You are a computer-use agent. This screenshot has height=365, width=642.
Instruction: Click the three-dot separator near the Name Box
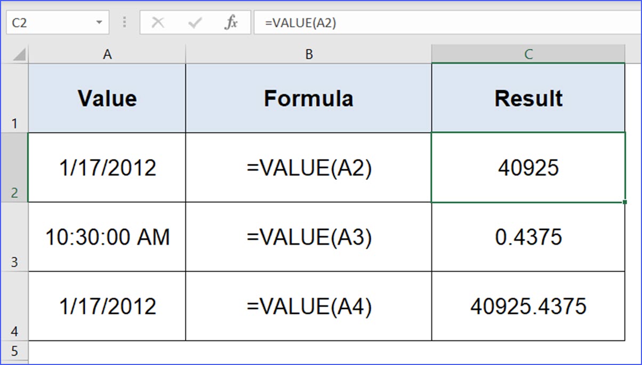click(x=124, y=22)
